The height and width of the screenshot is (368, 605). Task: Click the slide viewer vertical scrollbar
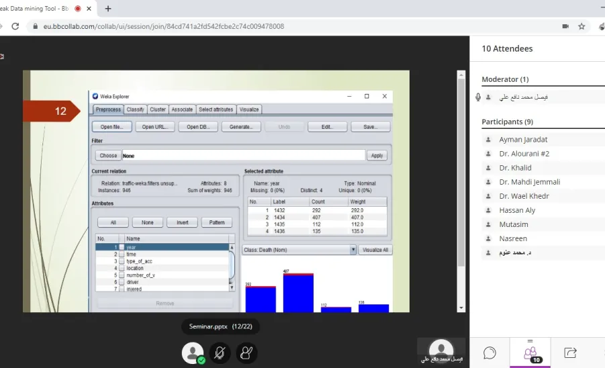point(461,173)
